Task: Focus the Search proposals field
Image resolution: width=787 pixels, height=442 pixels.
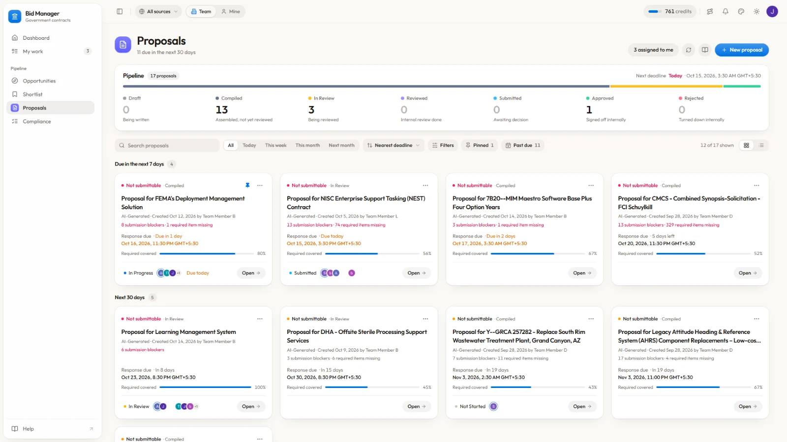Action: (167, 145)
